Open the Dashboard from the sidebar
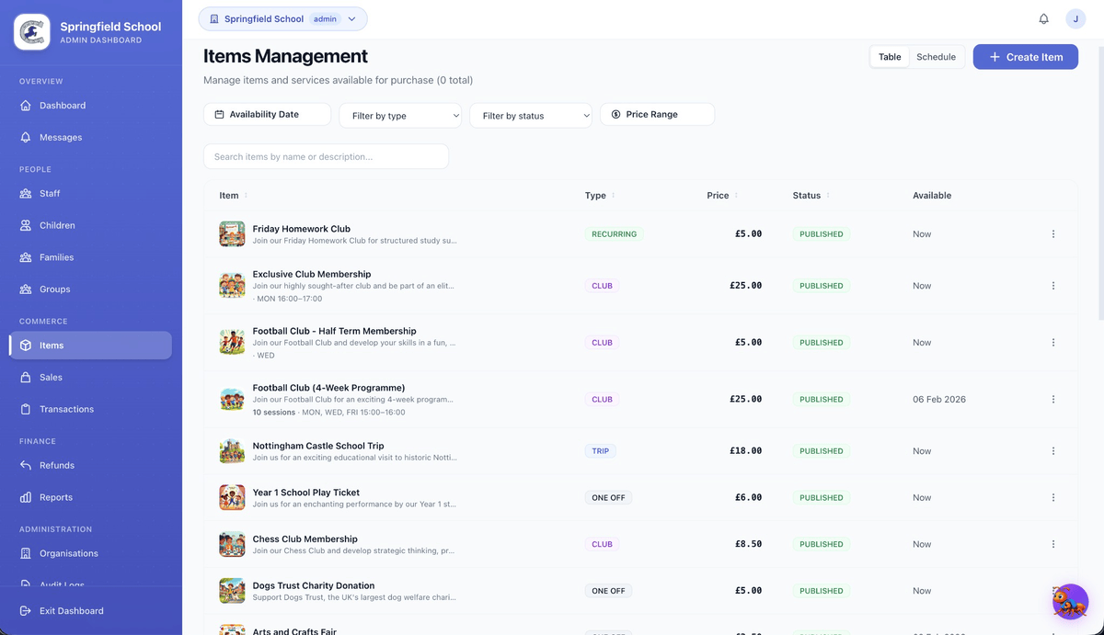The image size is (1104, 635). [x=63, y=105]
